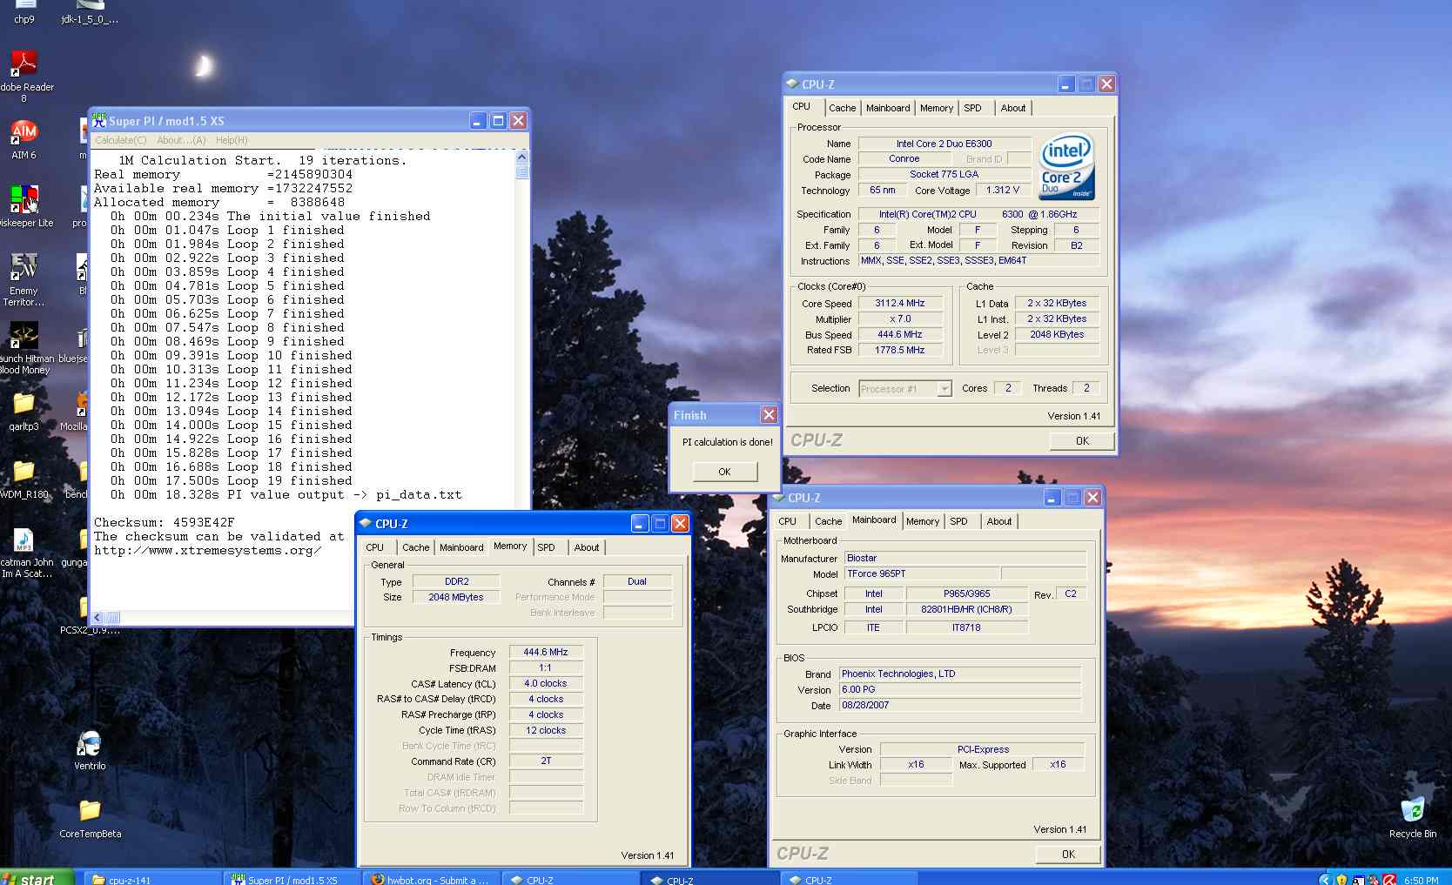Image resolution: width=1452 pixels, height=885 pixels.
Task: Click Super PI vertical scrollbar up arrow
Action: (522, 157)
